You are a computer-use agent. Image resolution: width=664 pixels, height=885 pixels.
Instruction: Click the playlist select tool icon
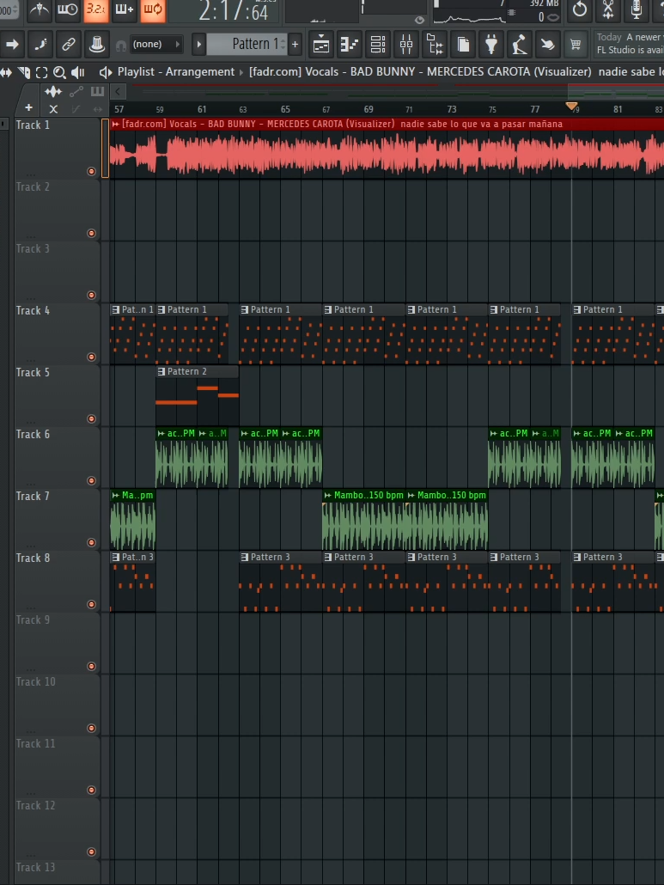click(42, 72)
